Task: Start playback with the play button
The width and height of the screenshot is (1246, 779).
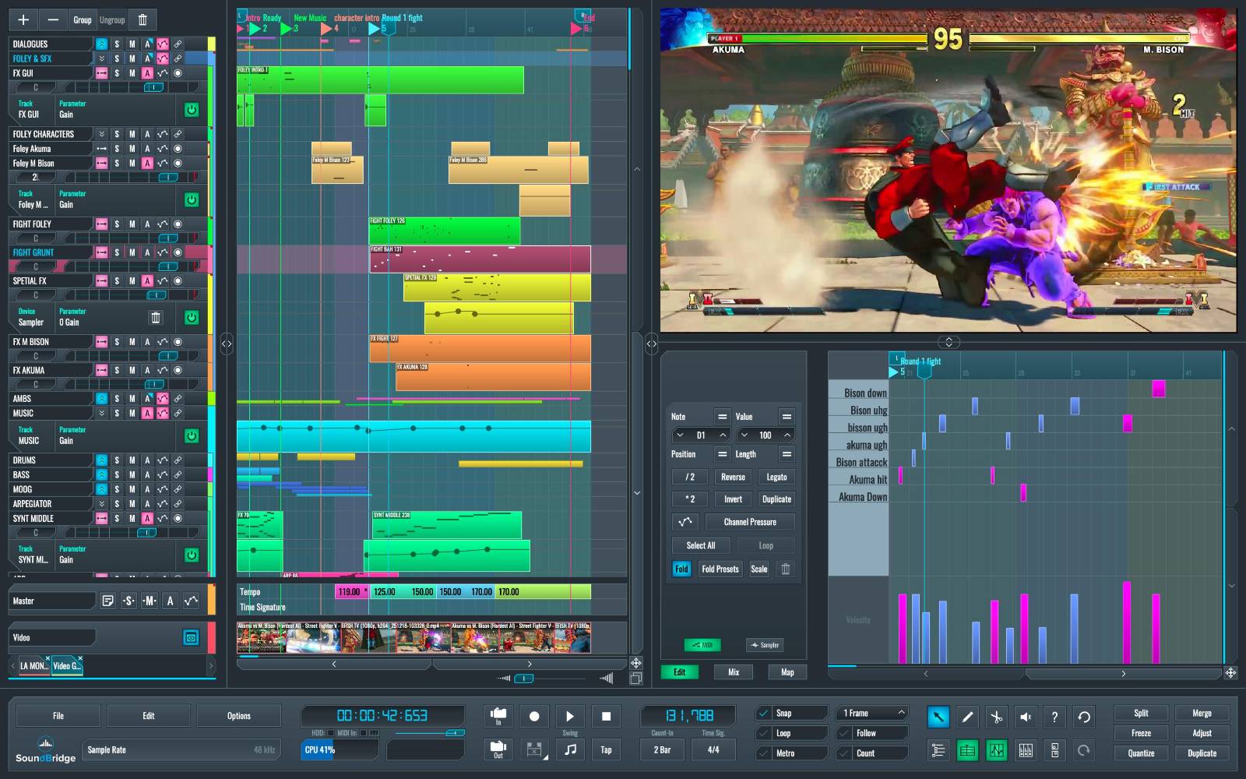Action: point(570,716)
